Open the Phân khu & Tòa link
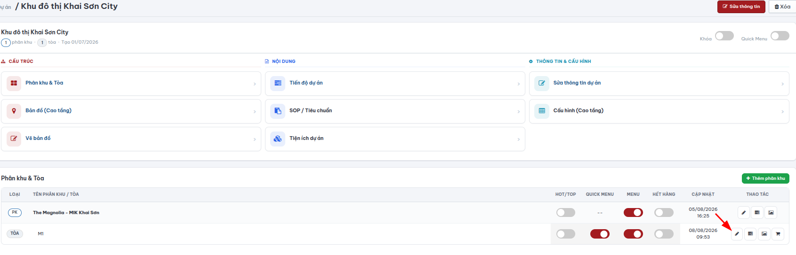The height and width of the screenshot is (255, 796). coord(44,83)
